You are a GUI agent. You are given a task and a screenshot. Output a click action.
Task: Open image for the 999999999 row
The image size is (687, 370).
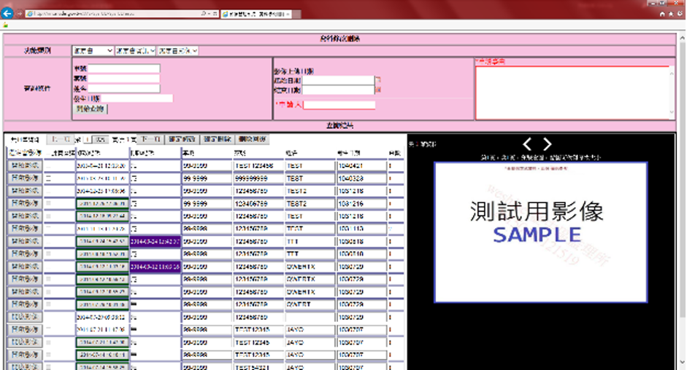pyautogui.click(x=25, y=178)
